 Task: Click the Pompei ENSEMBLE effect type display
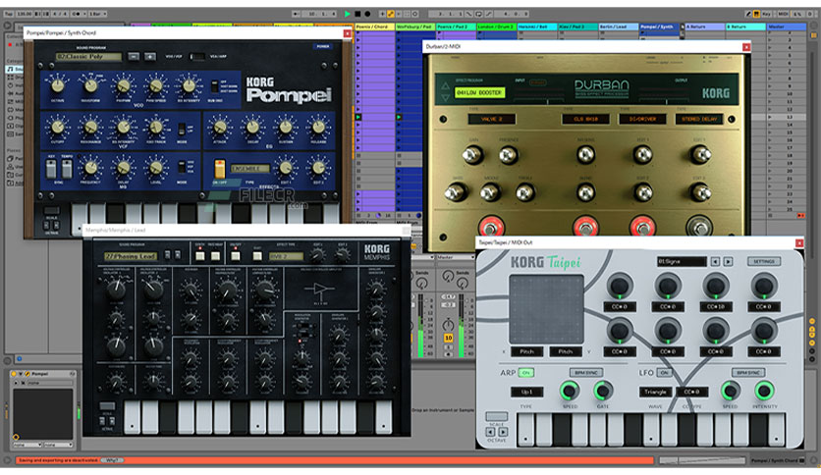[x=250, y=169]
